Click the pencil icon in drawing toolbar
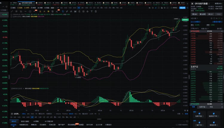 pyautogui.click(x=67, y=11)
